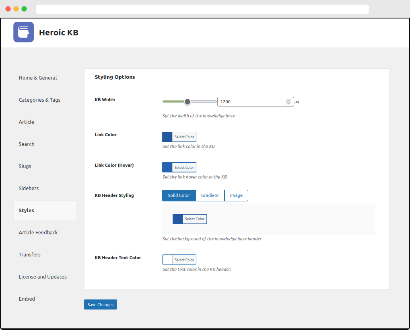Choose Image header styling option

236,196
